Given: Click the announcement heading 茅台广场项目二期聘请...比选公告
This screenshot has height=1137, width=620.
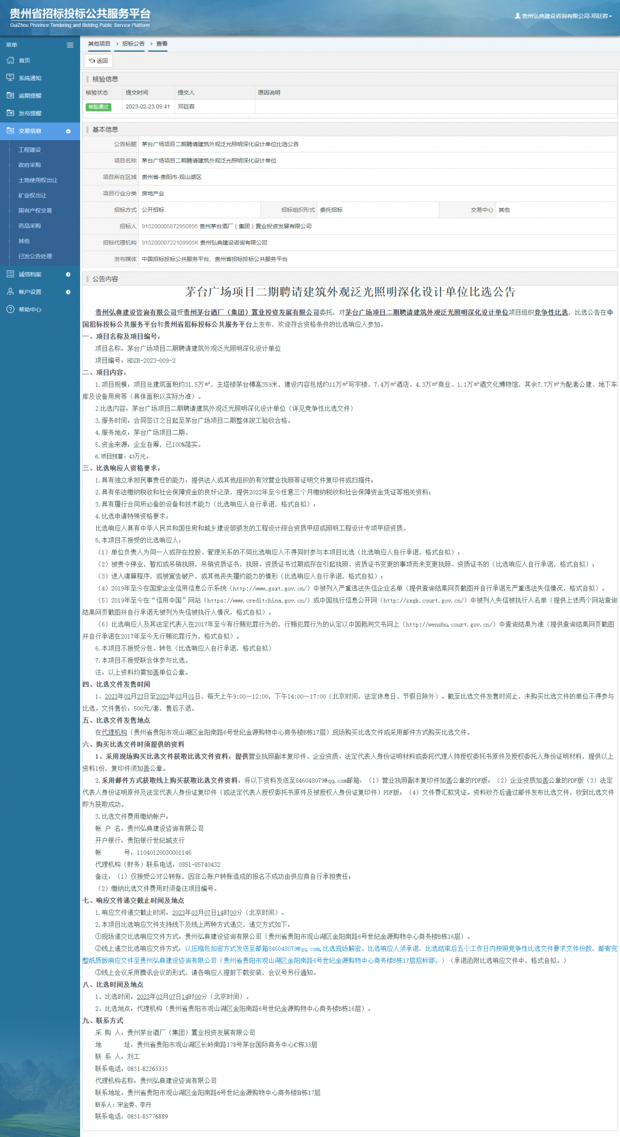Looking at the screenshot, I should [x=350, y=292].
